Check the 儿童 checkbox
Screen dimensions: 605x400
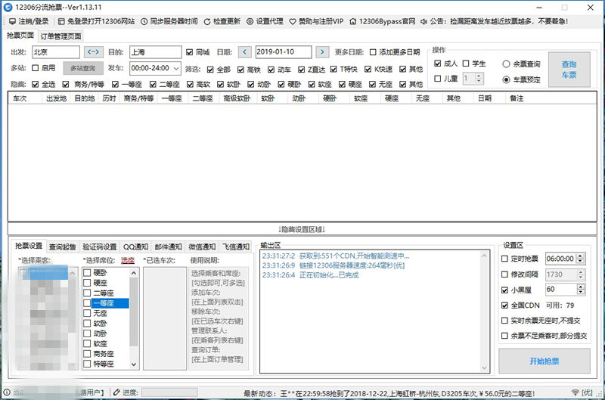438,79
